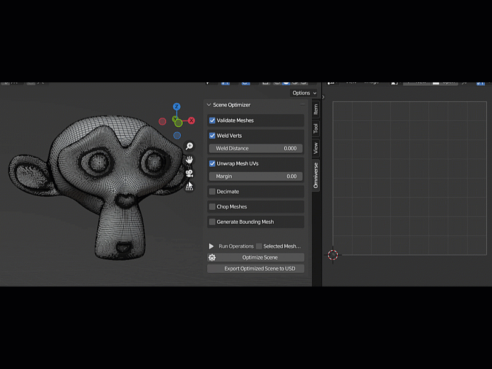
Task: Collapse the Scene Optimizer panel
Action: pyautogui.click(x=209, y=105)
